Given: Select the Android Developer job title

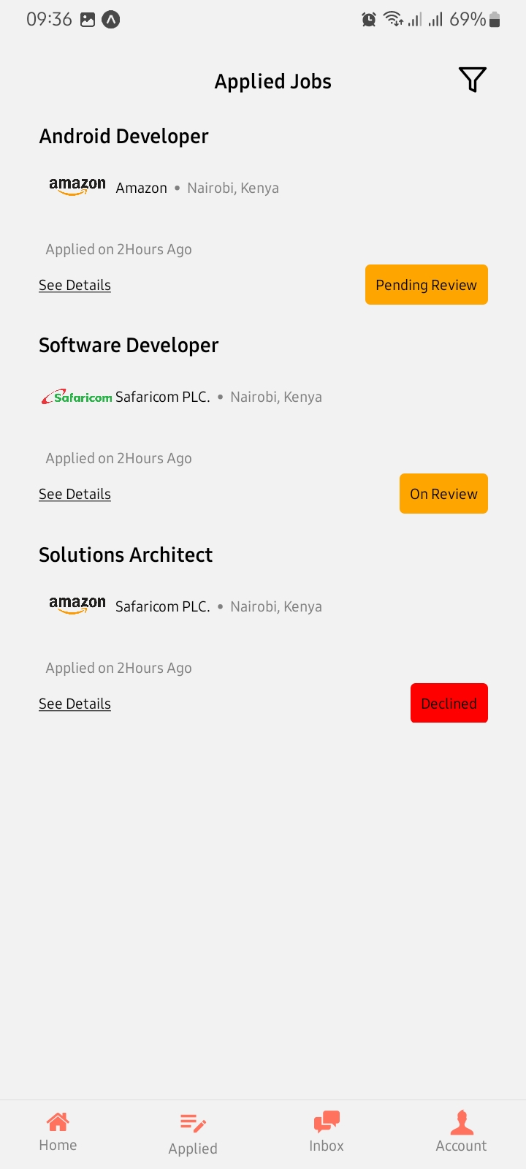Looking at the screenshot, I should [123, 136].
